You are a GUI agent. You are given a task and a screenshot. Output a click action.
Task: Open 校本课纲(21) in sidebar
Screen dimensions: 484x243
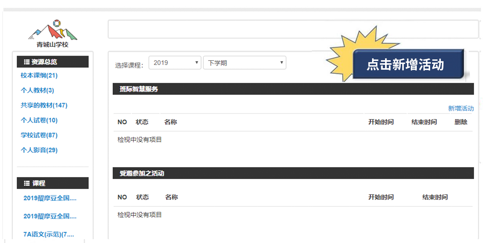coord(39,75)
